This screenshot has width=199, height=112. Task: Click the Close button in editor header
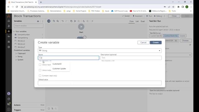tap(174, 16)
